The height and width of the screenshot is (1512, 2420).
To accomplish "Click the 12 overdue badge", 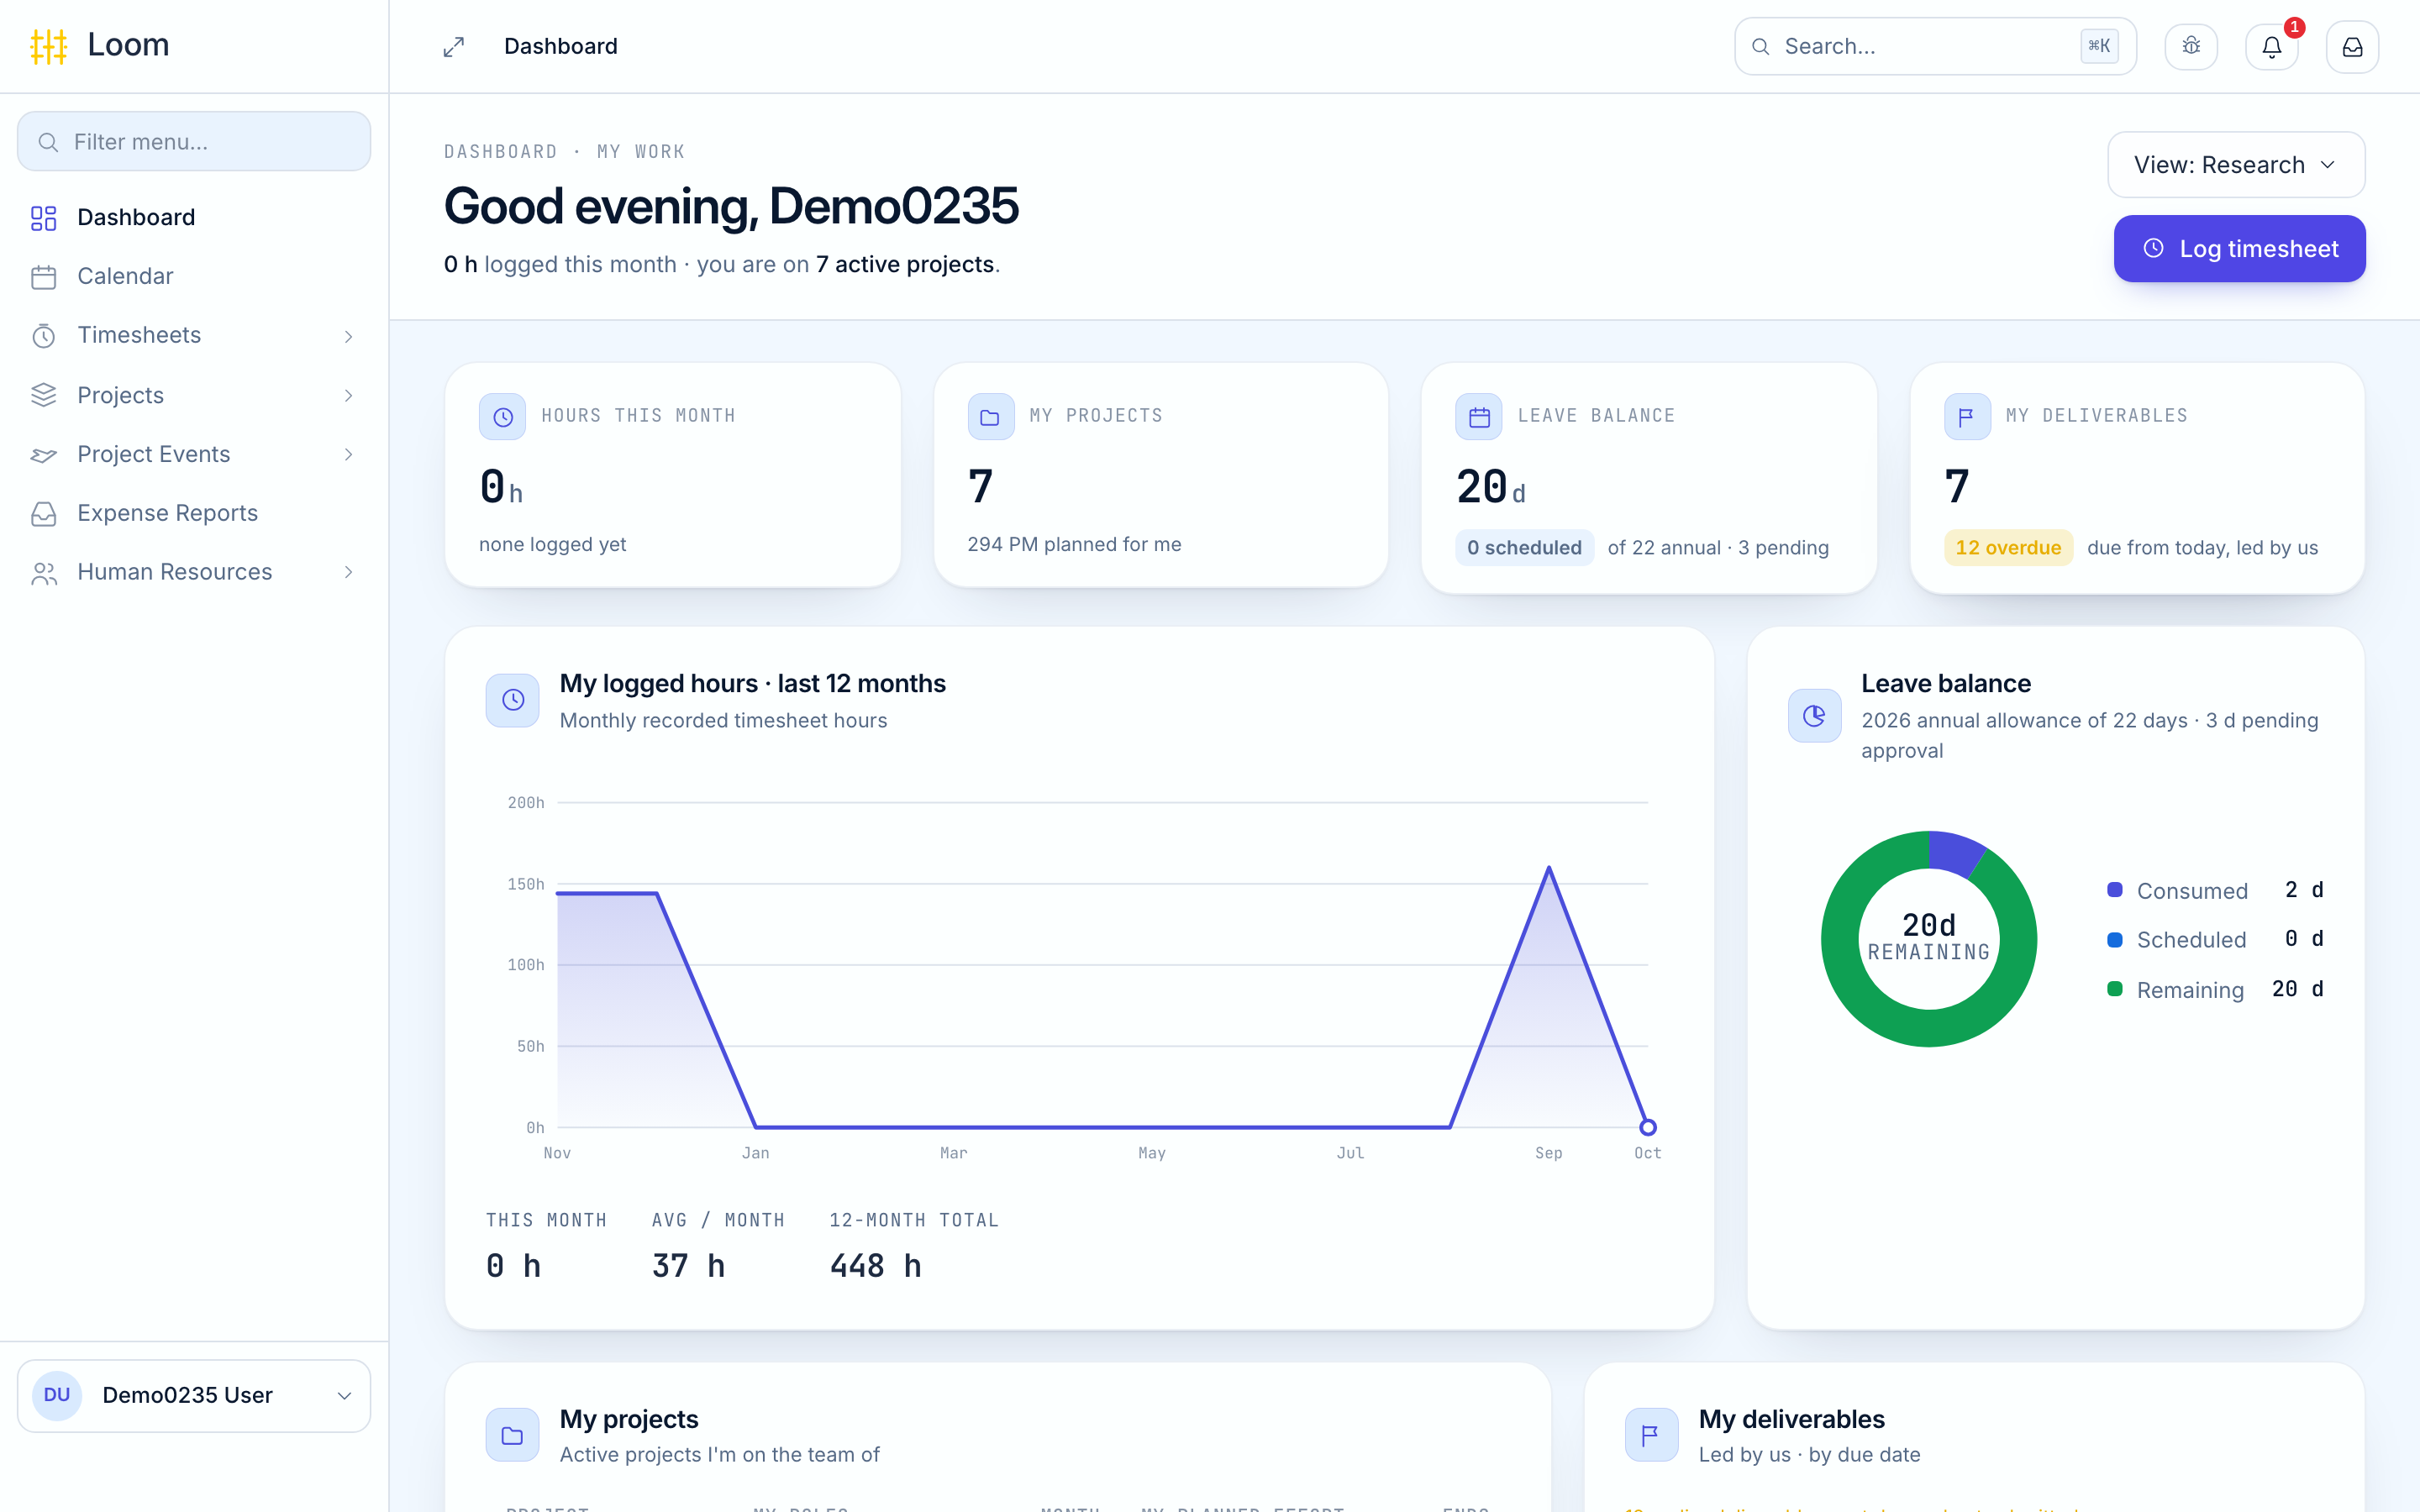I will pyautogui.click(x=2008, y=548).
